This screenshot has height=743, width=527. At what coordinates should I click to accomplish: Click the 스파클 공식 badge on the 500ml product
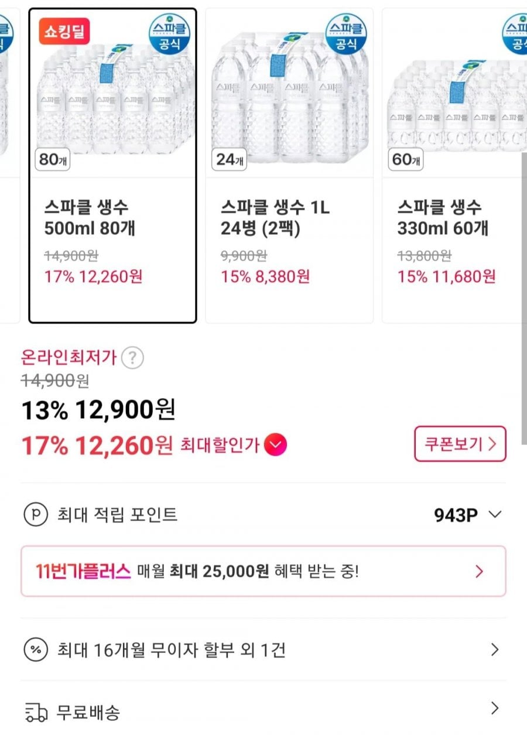point(169,33)
